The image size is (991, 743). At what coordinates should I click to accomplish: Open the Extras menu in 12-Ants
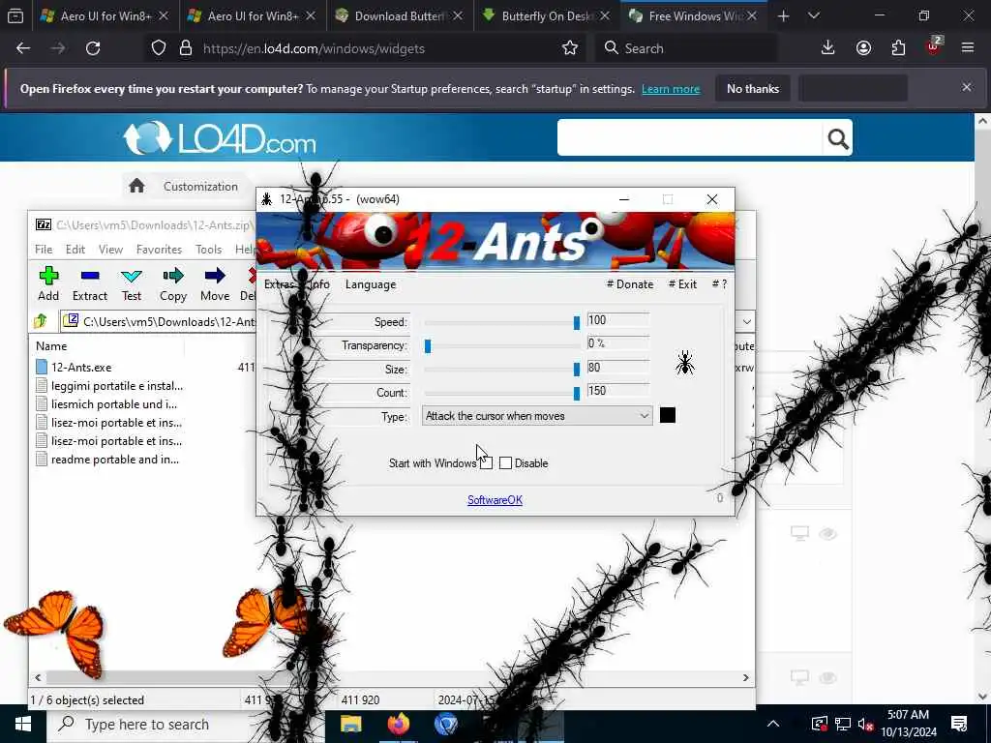(279, 284)
